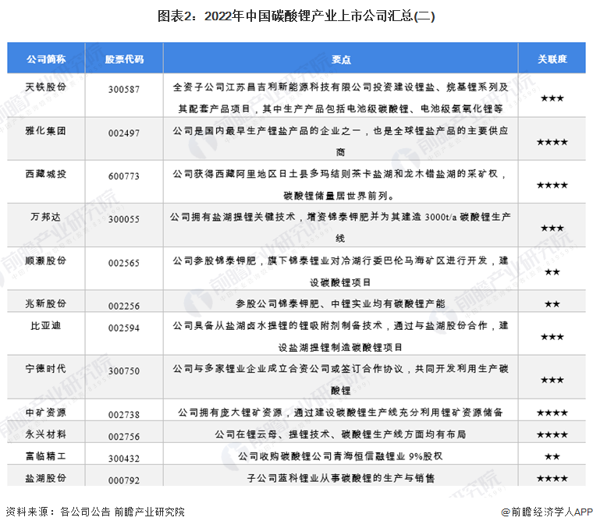Select the company name 西藏城投

click(x=46, y=174)
